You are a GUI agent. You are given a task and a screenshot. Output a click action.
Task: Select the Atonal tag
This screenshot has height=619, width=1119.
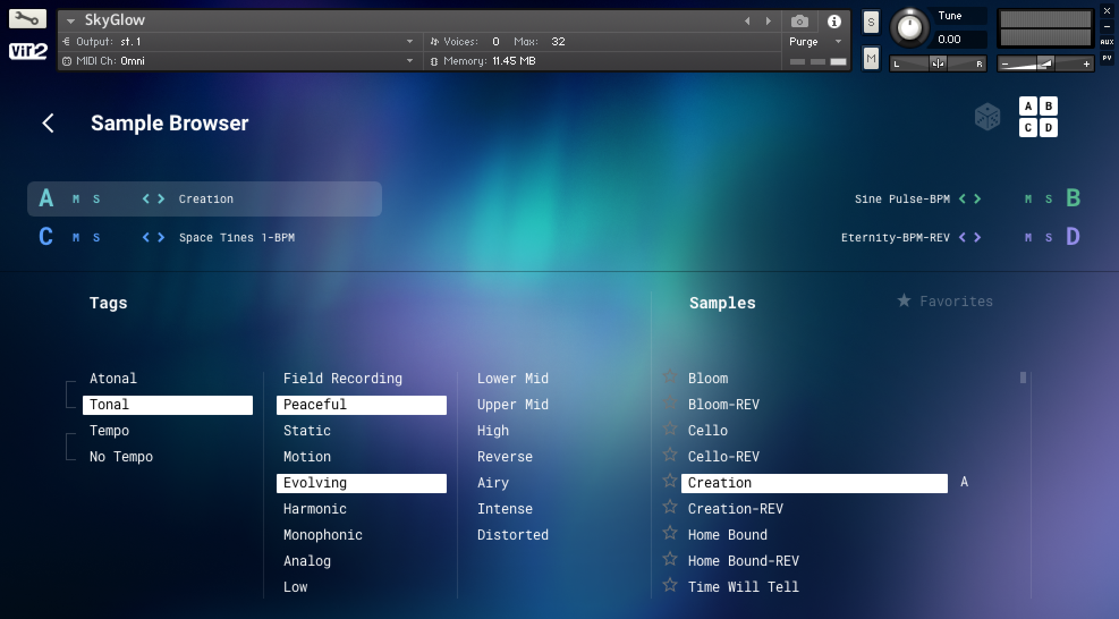click(x=113, y=378)
